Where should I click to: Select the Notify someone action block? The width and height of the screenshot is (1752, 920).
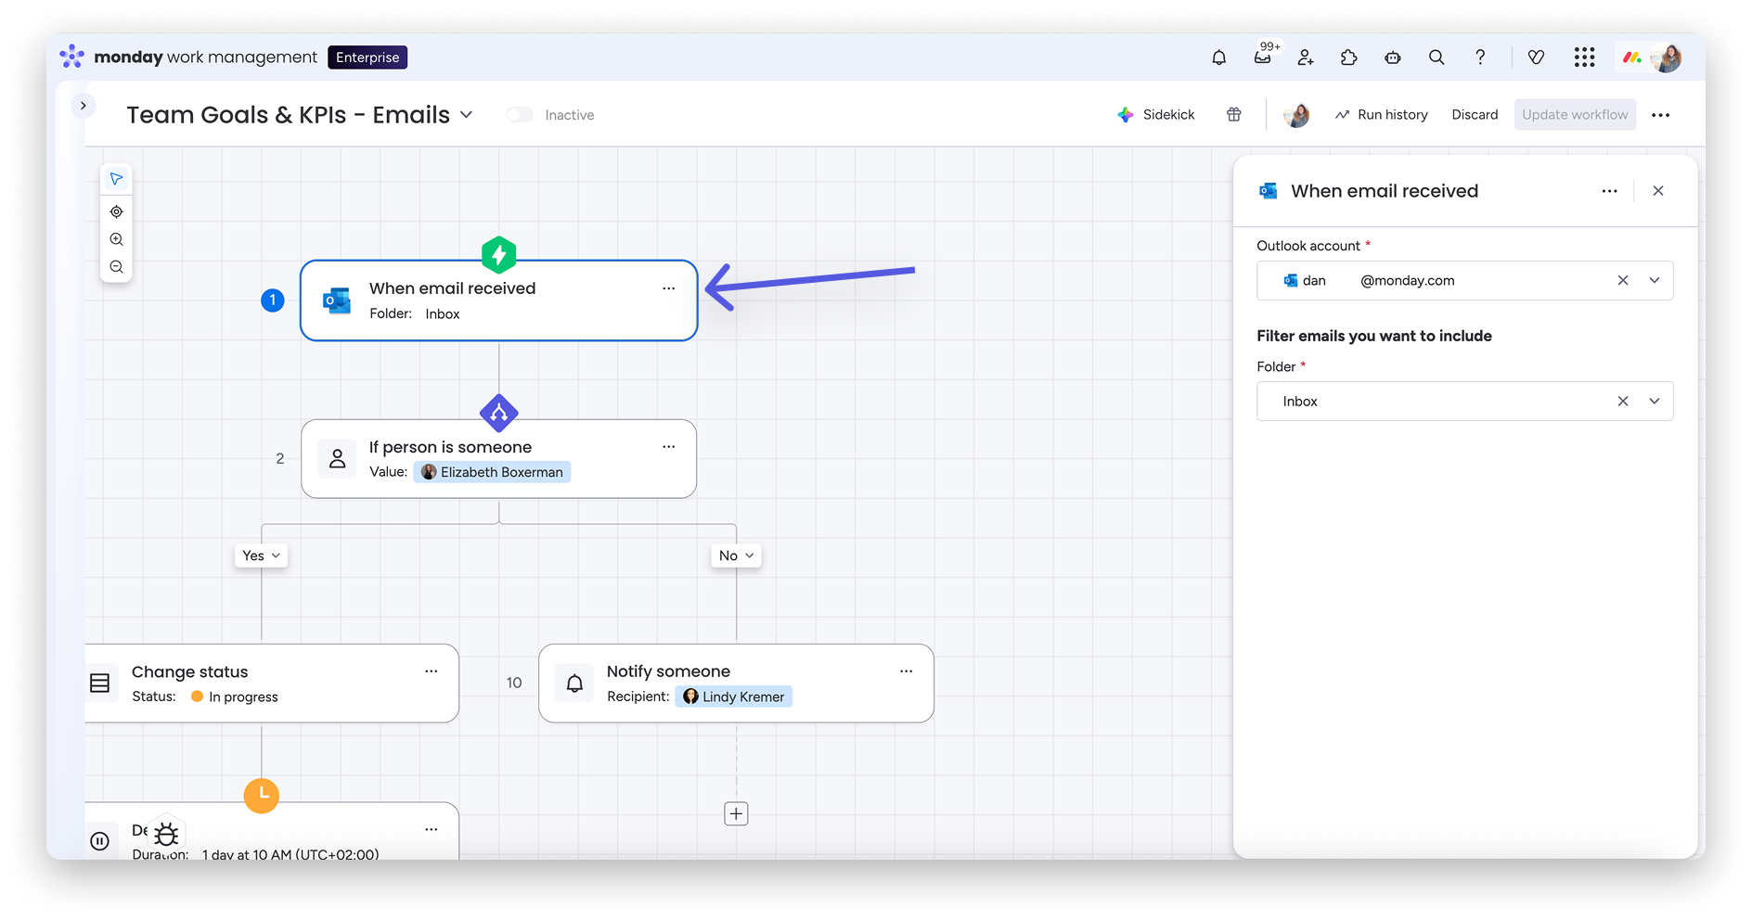[x=736, y=684]
